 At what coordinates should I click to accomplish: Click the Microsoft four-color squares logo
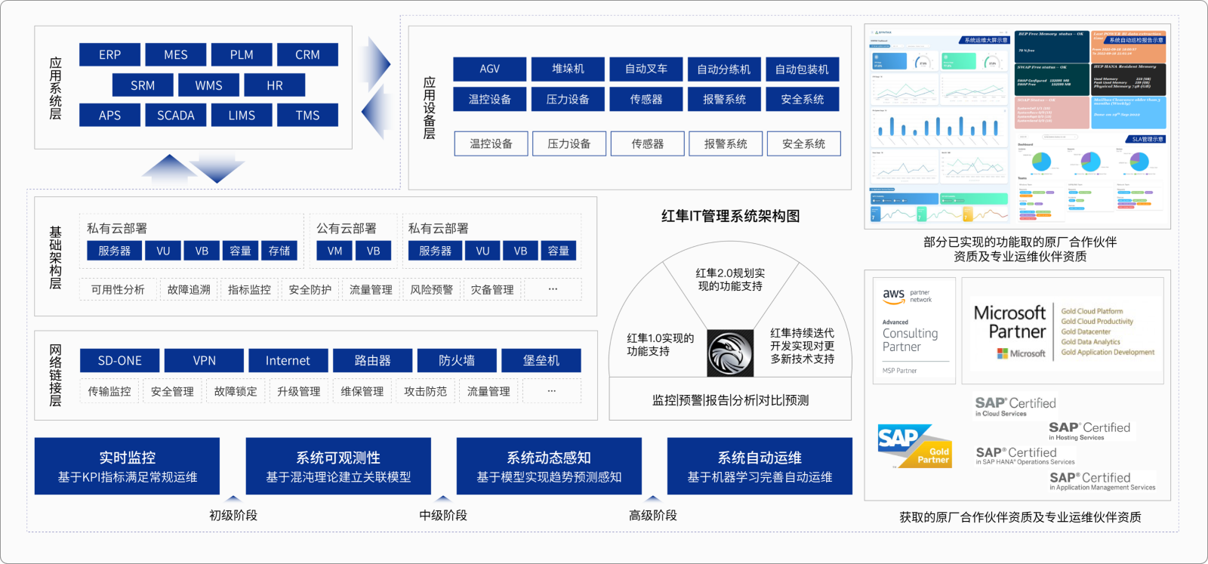coord(1002,353)
